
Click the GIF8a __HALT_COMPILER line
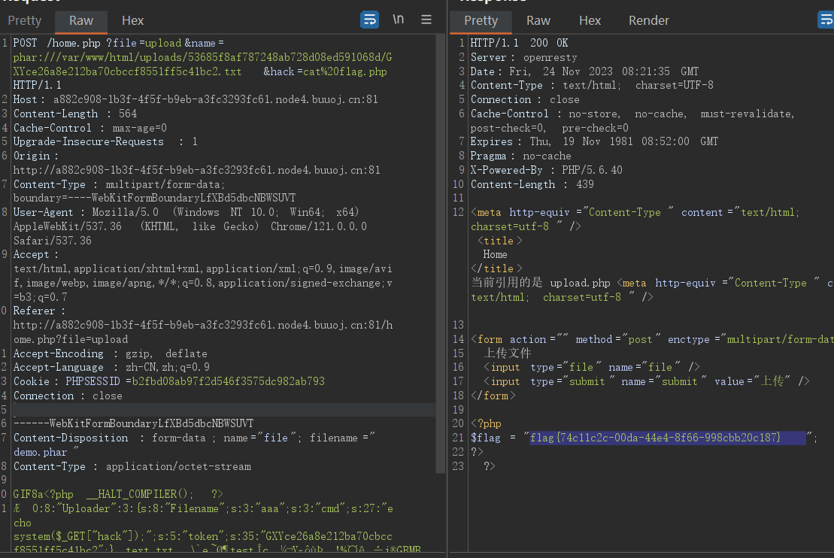[118, 494]
